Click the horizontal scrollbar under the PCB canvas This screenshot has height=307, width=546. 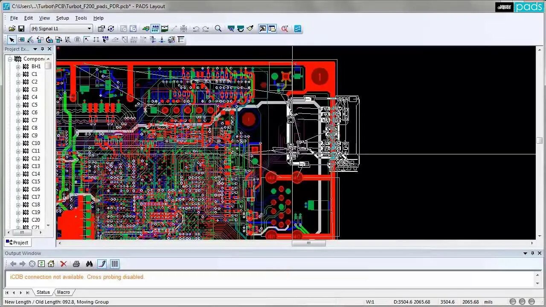[295, 243]
